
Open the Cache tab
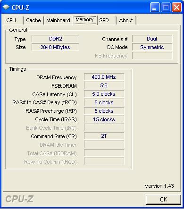point(33,20)
